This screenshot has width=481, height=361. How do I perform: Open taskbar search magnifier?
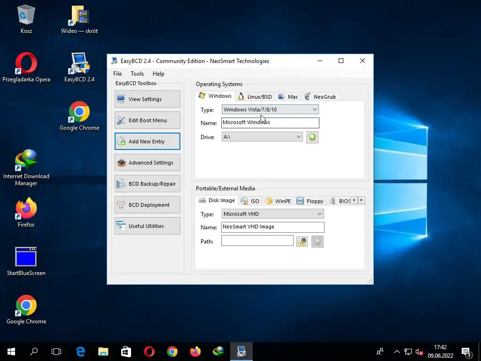(34, 352)
